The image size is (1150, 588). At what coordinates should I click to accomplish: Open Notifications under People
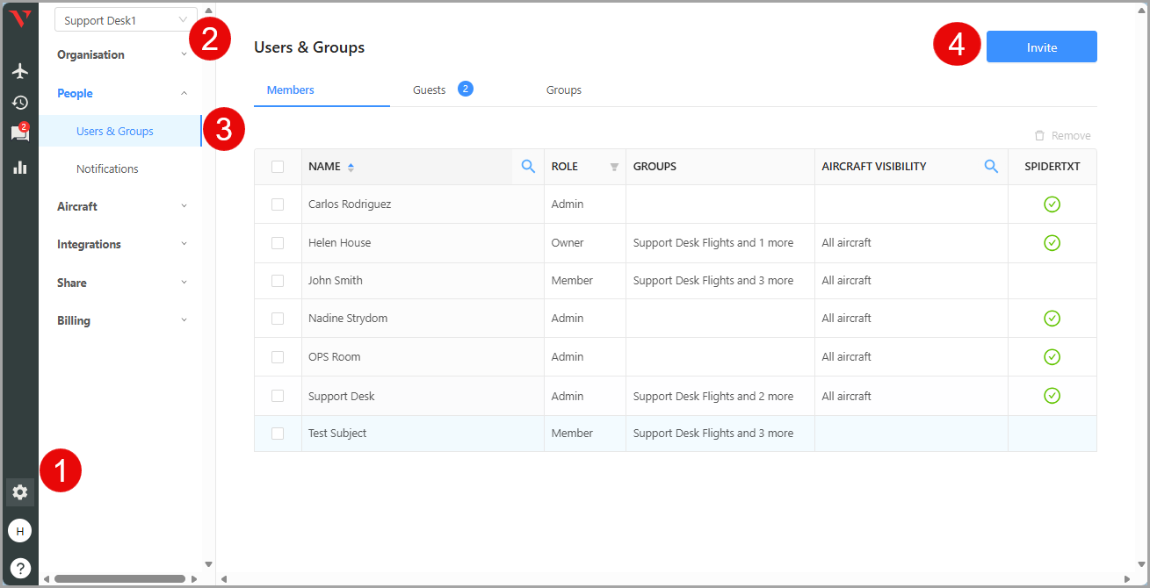coord(107,169)
